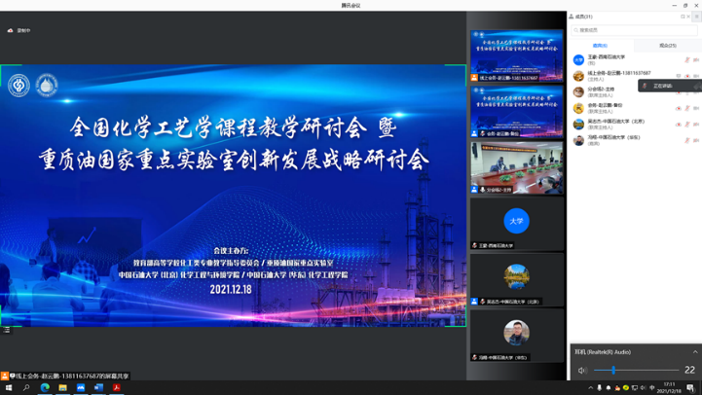
Task: Click the microphone icon for 吴志杰-中国石油大学
Action: [x=687, y=124]
